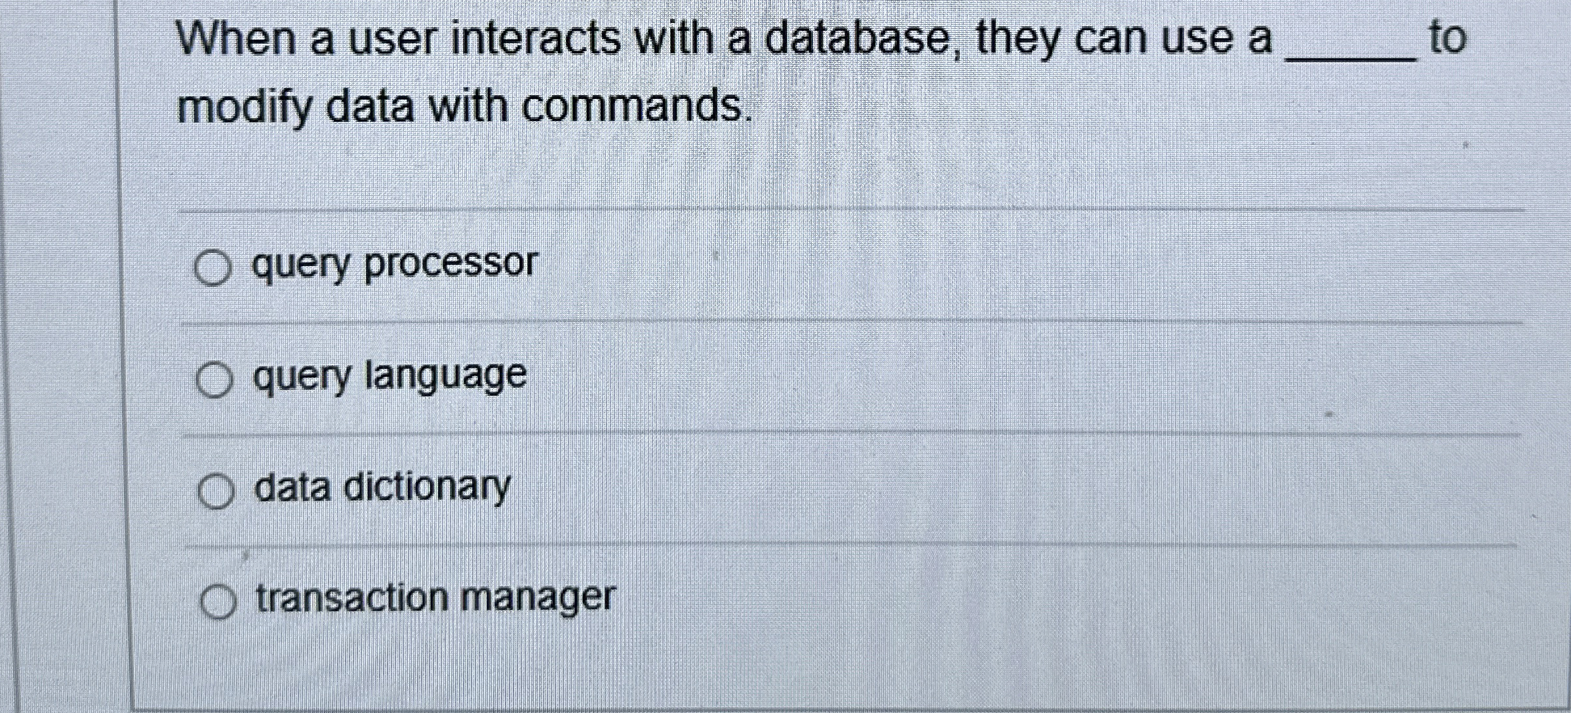Pick the correct answer, query language
Screen dimensions: 1571x713
click(x=213, y=377)
